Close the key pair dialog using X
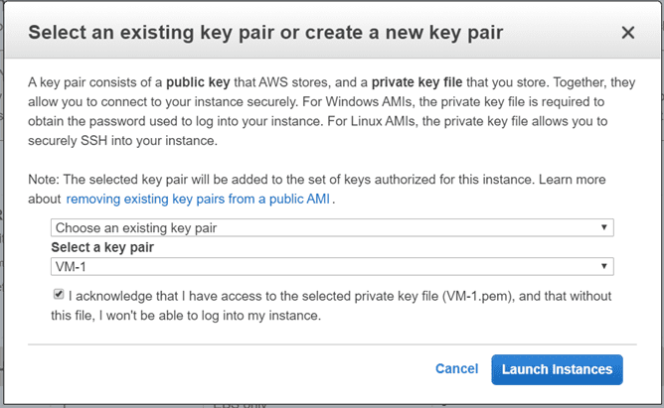664x408 pixels. [627, 33]
